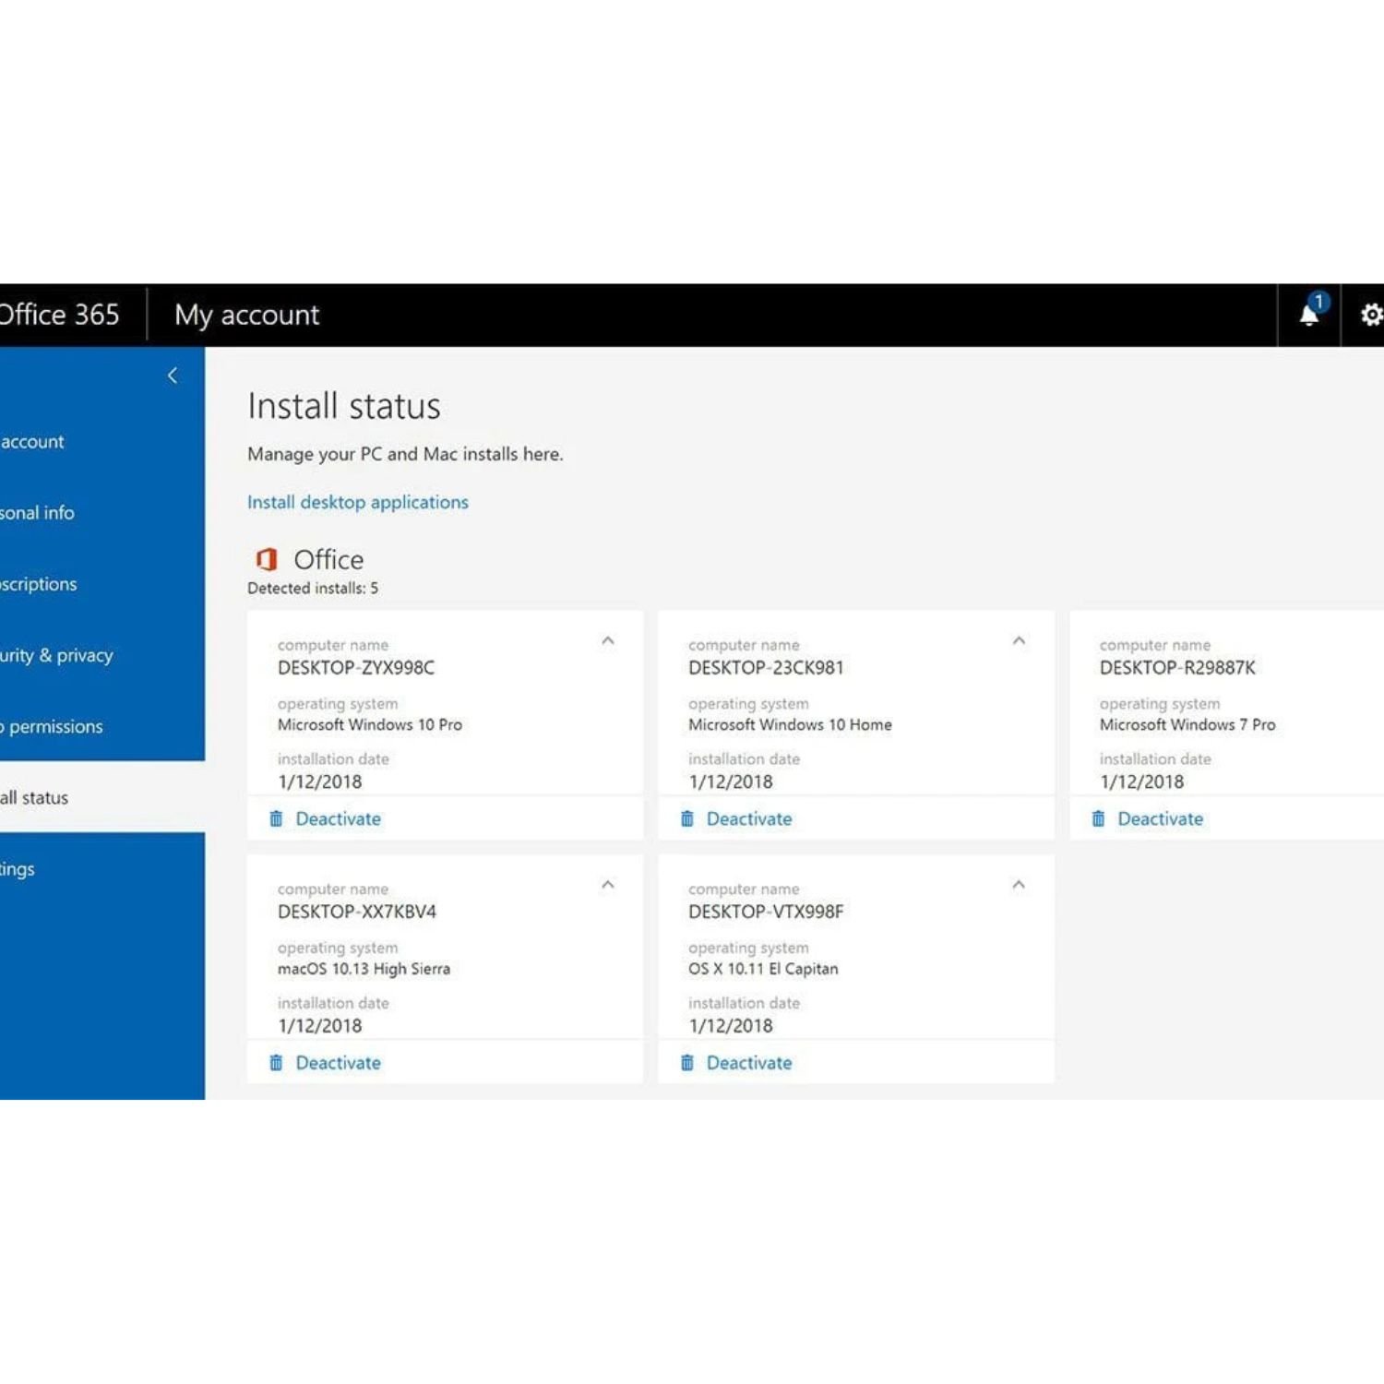Open notifications via the bell icon
Viewport: 1384px width, 1384px height.
1309,315
